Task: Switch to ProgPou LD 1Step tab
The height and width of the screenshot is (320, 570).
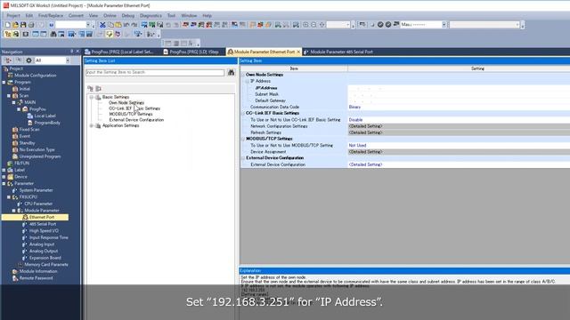Action: click(x=191, y=52)
